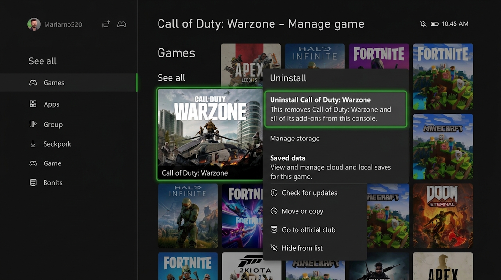Select the Call of Duty: Warzone tile
The image size is (501, 280).
coord(210,134)
